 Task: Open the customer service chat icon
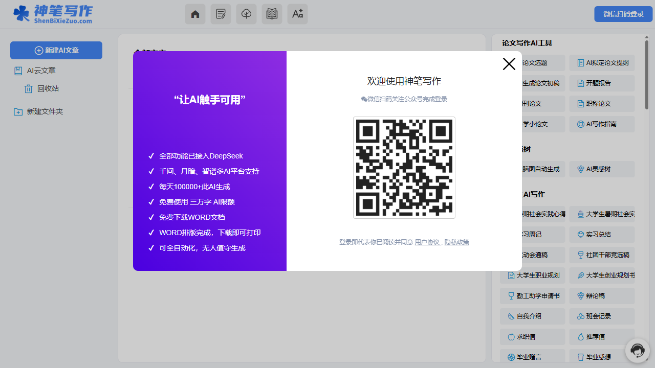[637, 351]
